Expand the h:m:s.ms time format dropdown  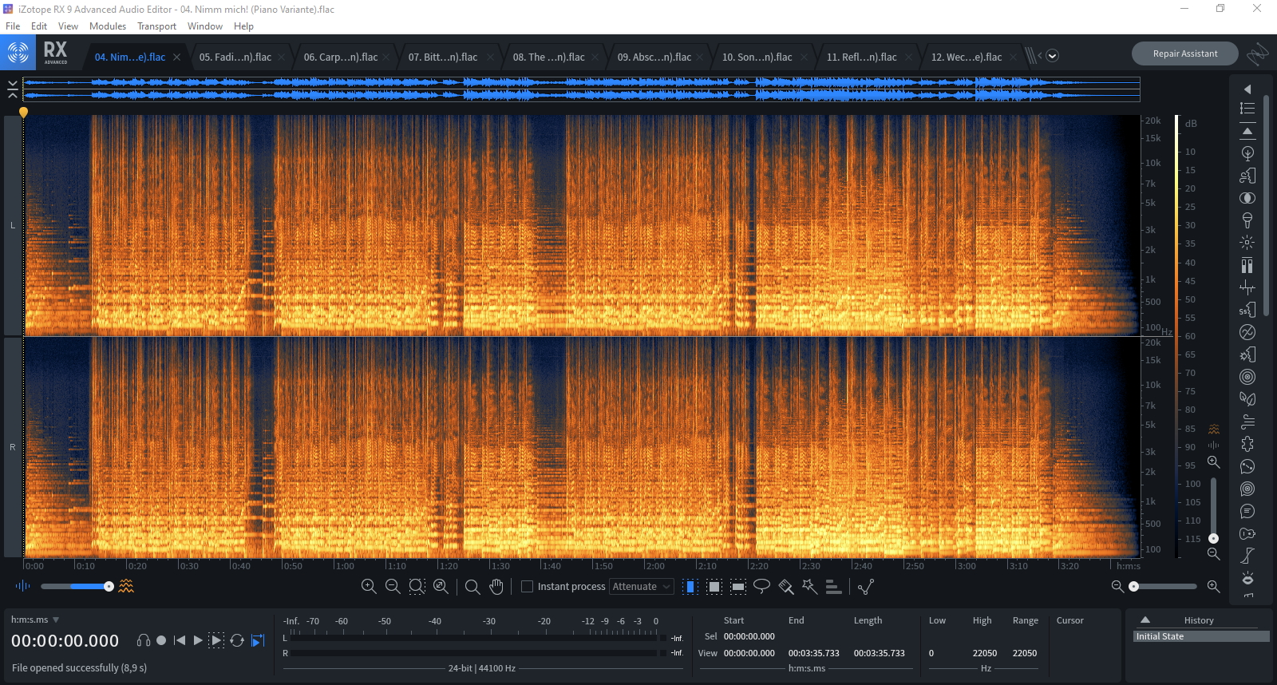[56, 620]
